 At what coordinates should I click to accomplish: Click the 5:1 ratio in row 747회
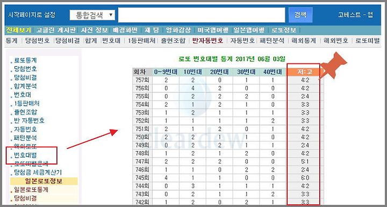pyautogui.click(x=305, y=161)
